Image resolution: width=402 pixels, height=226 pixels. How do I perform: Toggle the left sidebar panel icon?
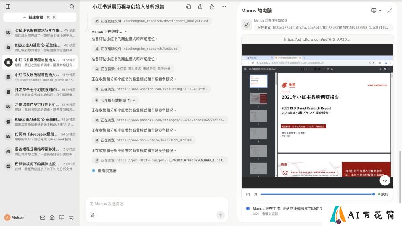point(8,7)
